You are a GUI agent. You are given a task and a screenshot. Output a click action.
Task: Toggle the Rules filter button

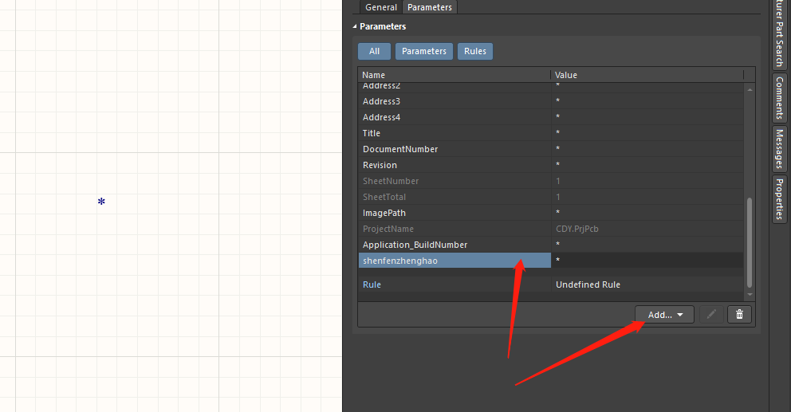pos(475,52)
